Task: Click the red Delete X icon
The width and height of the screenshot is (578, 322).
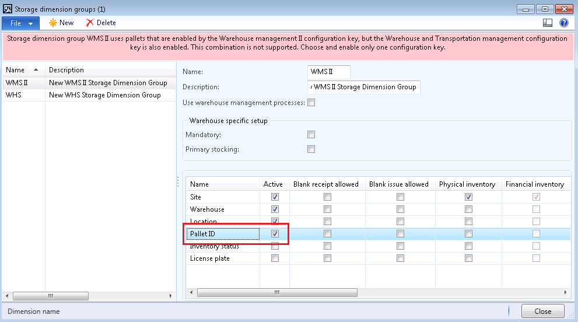Action: click(90, 23)
